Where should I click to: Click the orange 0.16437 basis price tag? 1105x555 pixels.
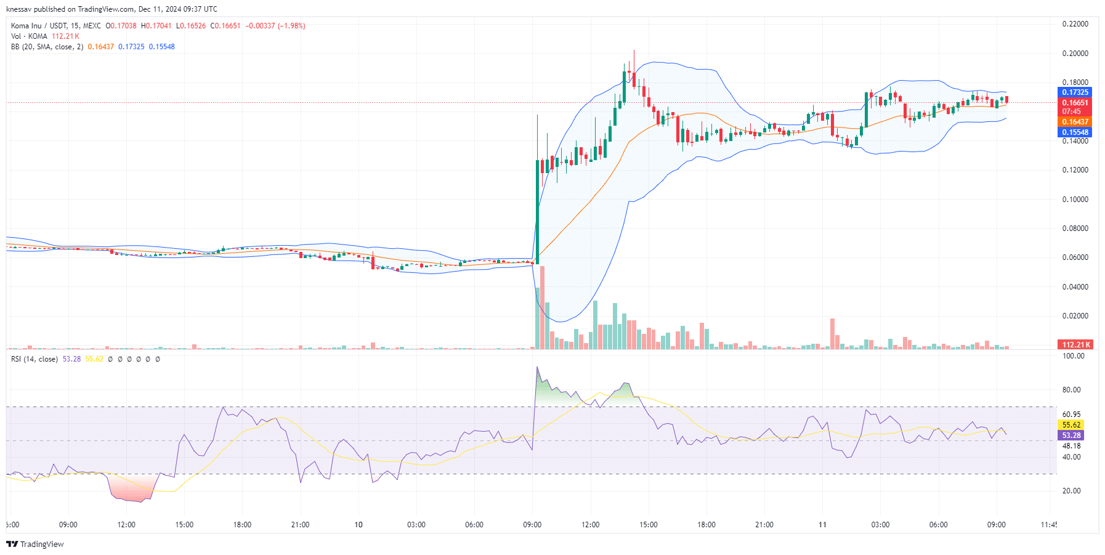[x=1075, y=122]
